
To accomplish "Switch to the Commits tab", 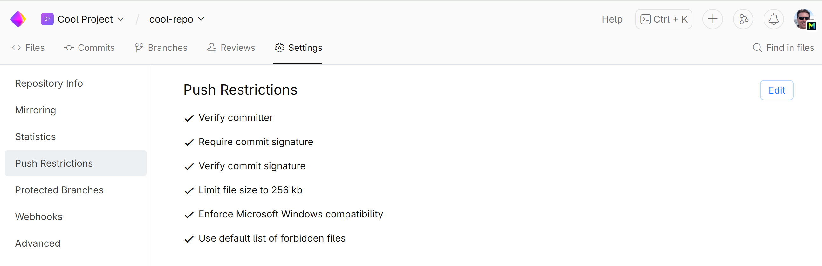I will click(89, 48).
